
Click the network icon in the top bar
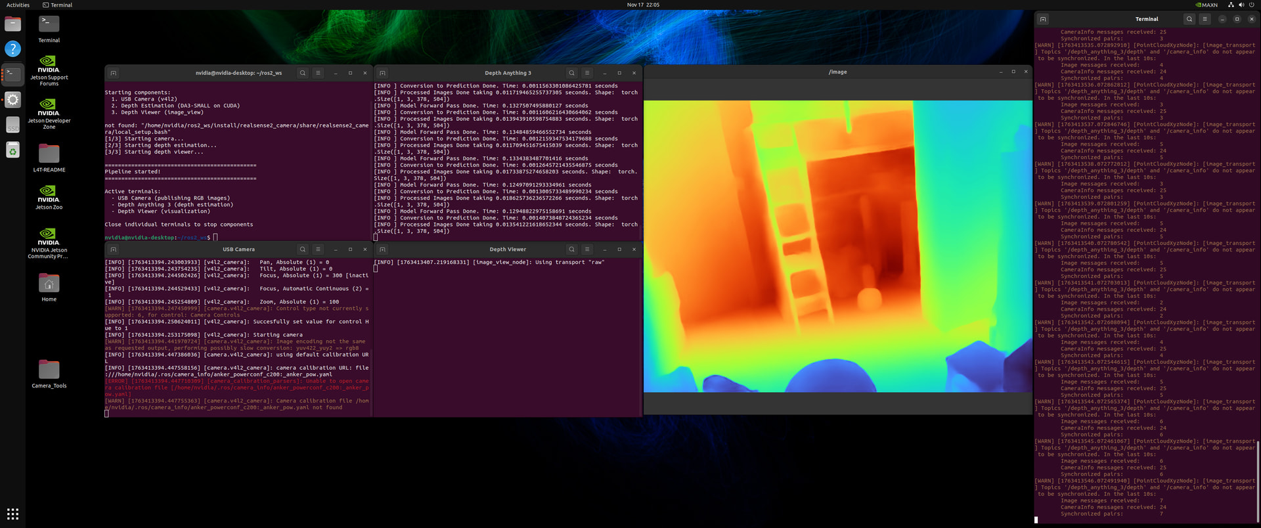point(1231,5)
